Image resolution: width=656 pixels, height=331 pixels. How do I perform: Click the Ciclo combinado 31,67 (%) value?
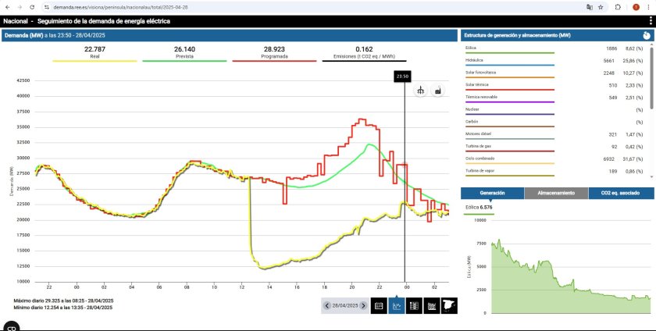(634, 159)
